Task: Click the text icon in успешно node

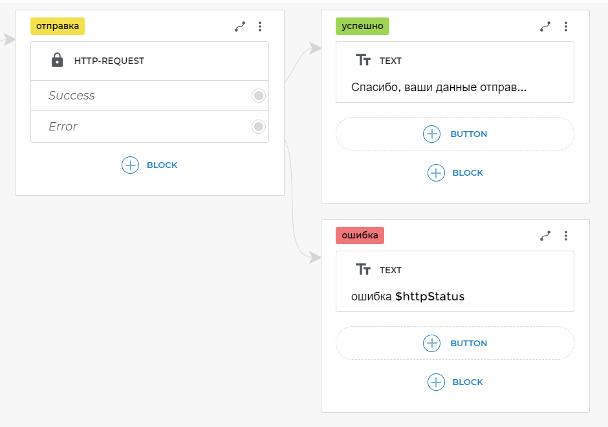Action: (x=363, y=61)
